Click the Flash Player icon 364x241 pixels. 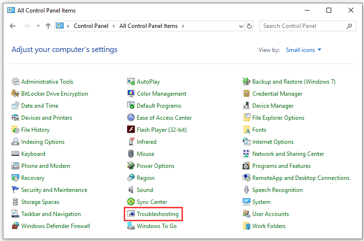131,129
